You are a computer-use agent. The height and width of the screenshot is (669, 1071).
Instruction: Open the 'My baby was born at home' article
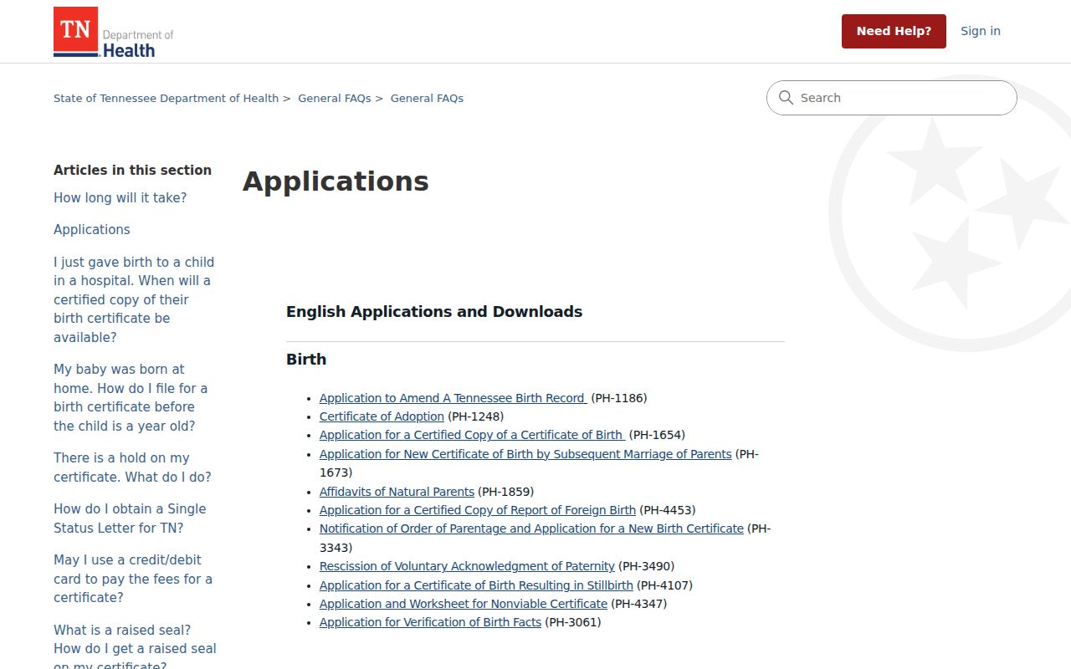pos(131,397)
